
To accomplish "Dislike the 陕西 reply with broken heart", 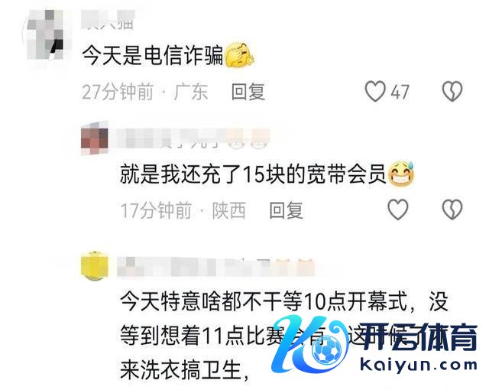I will [452, 210].
